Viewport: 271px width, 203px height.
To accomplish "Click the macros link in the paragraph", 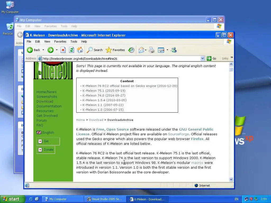I will pos(197,163).
